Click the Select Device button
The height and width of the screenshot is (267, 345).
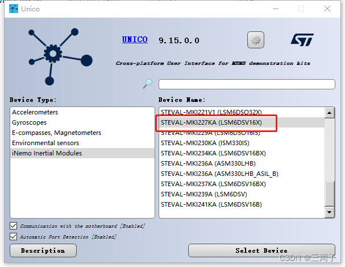click(x=261, y=250)
